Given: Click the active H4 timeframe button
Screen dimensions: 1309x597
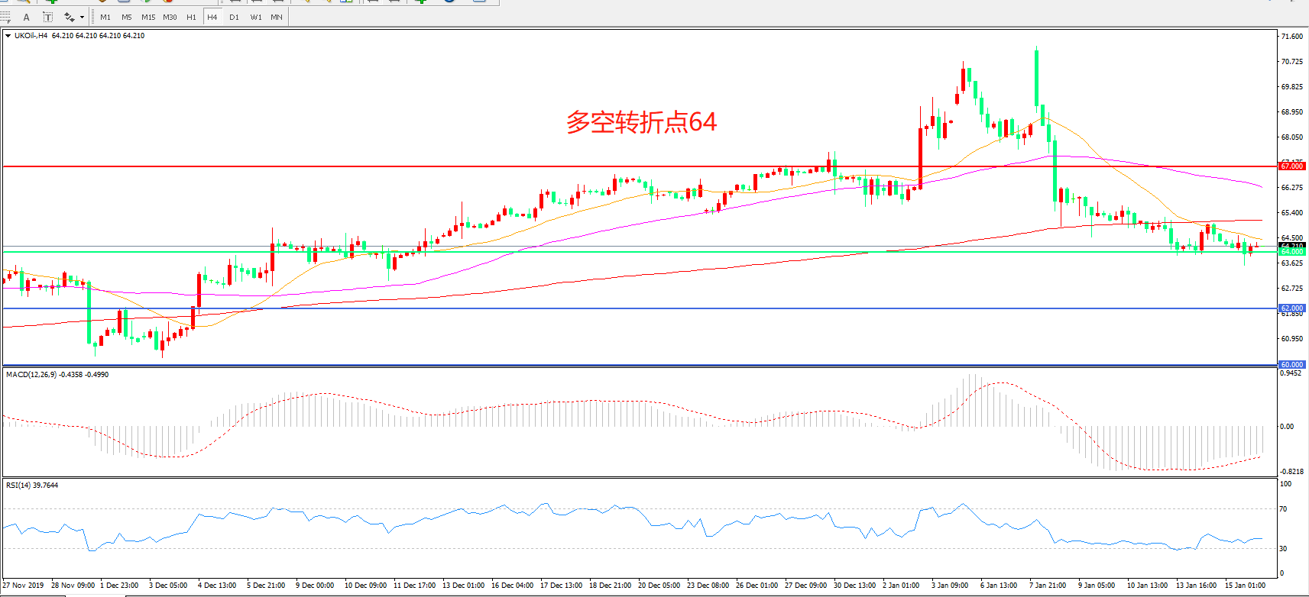Looking at the screenshot, I should [212, 17].
